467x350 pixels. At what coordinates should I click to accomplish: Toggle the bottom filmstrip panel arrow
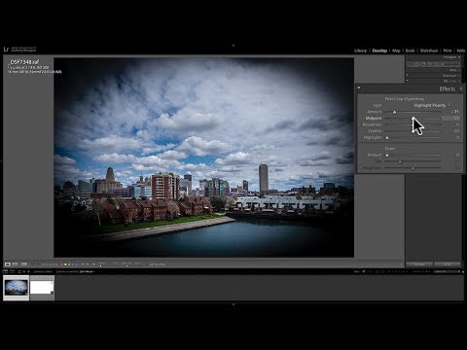pyautogui.click(x=233, y=304)
